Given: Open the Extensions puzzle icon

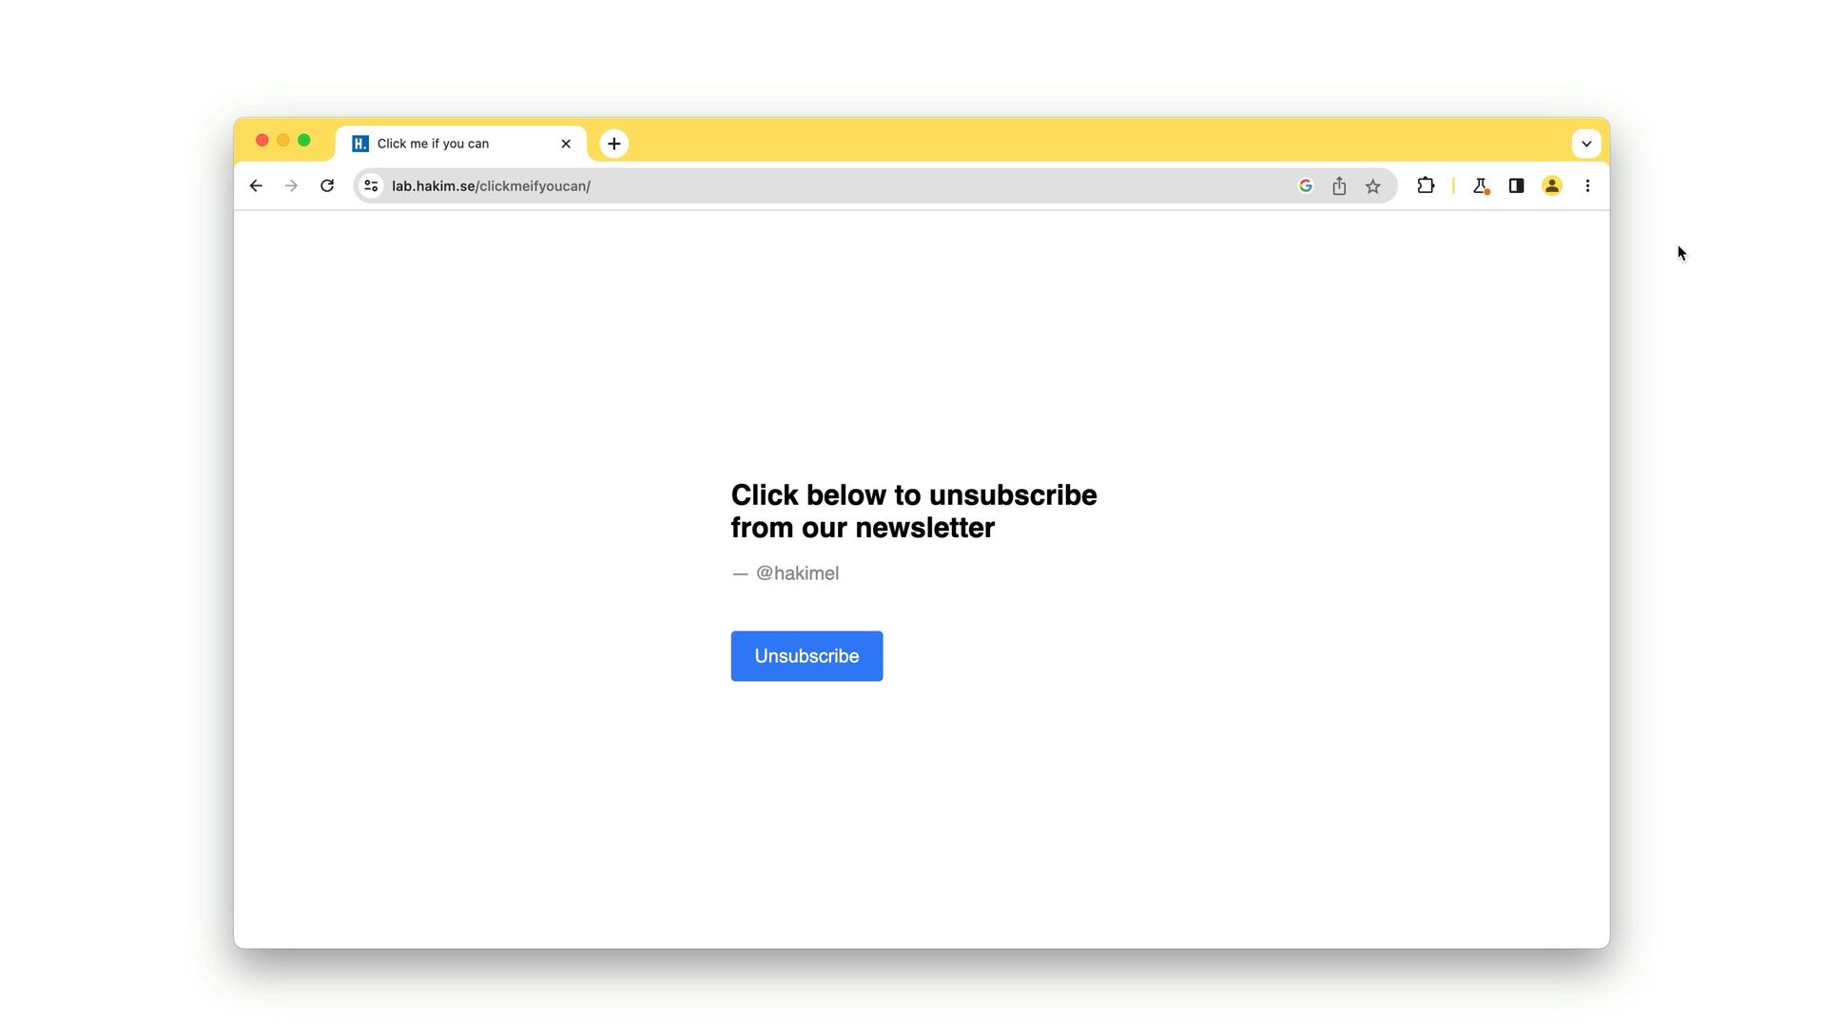Looking at the screenshot, I should (1426, 186).
